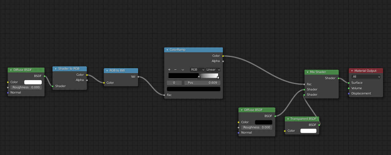
Task: Click the ColorRamp active stop index field
Action: (175, 83)
